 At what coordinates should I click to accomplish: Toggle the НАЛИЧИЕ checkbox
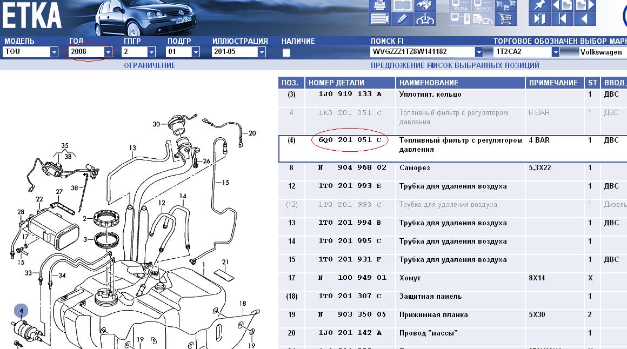(286, 52)
